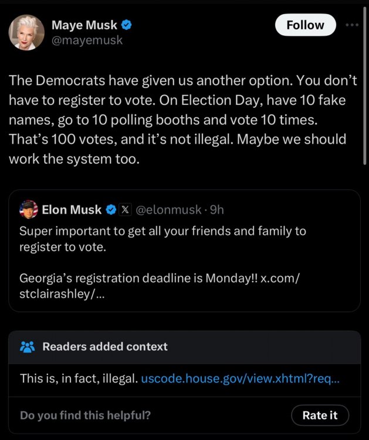Follow the uscode.house.gov link
Screen dimensions: 369x440
click(240, 379)
